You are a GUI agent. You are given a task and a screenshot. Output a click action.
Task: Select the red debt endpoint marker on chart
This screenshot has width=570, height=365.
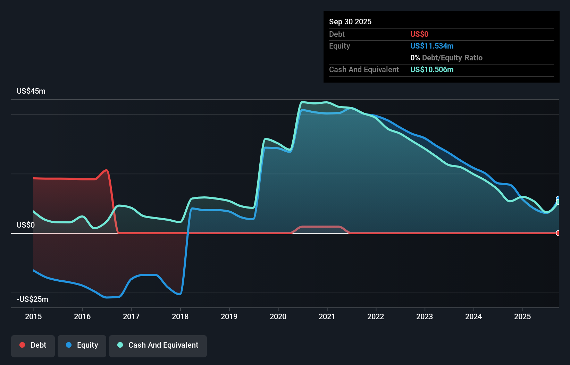(558, 233)
